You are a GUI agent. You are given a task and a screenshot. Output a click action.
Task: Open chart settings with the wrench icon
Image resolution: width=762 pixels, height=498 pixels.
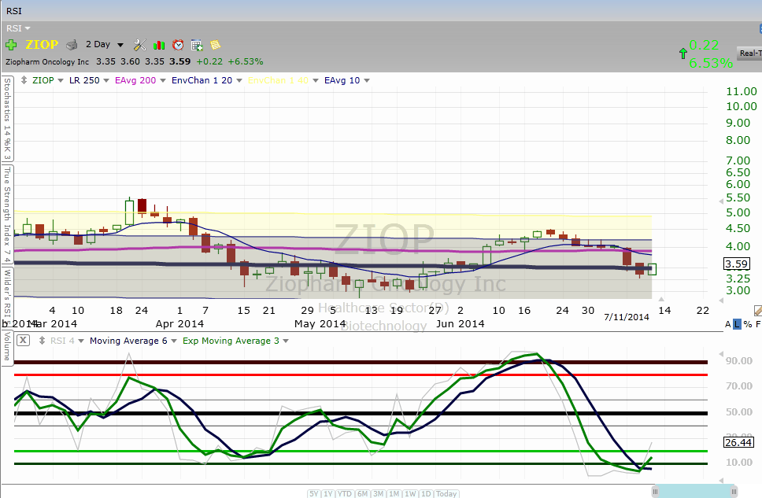(140, 45)
